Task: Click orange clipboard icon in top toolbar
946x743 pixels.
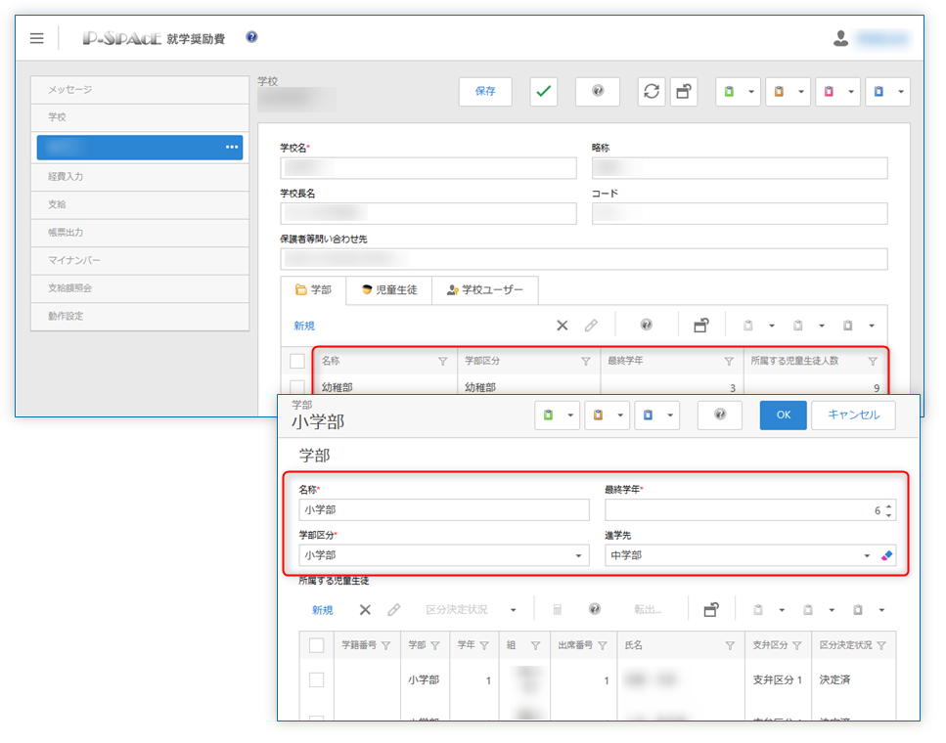Action: tap(779, 91)
